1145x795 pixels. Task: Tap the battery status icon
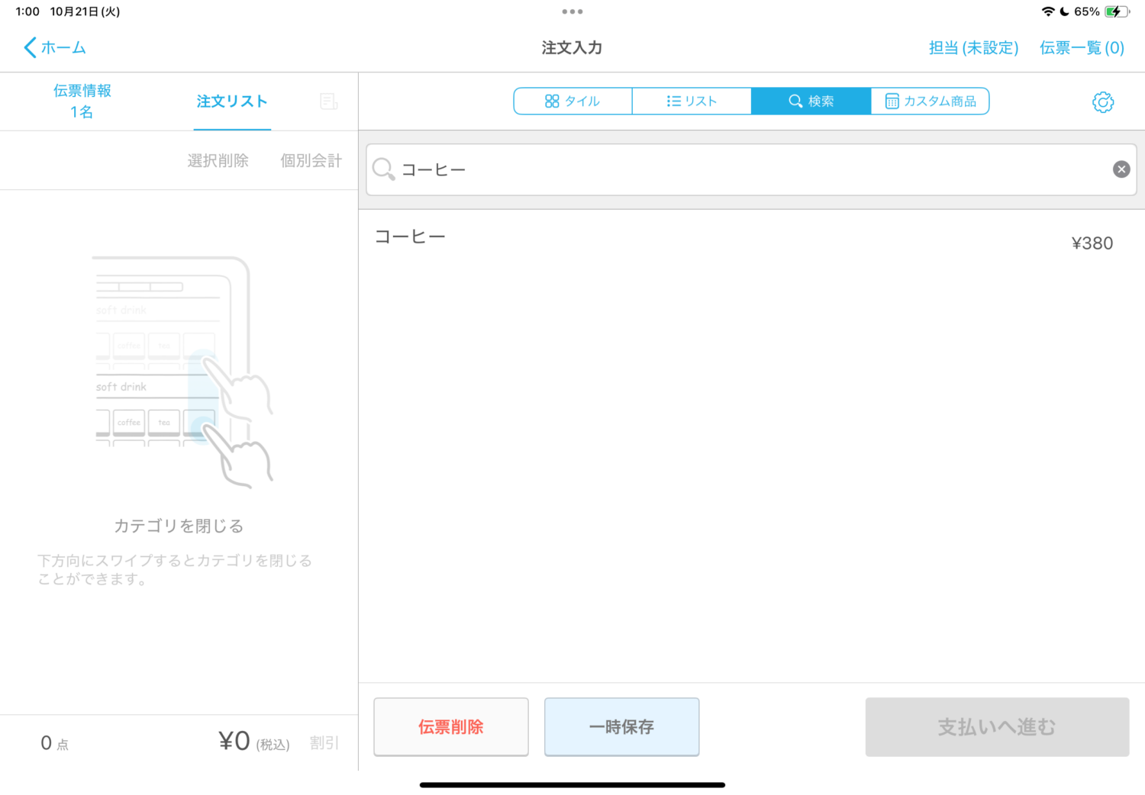[1116, 11]
